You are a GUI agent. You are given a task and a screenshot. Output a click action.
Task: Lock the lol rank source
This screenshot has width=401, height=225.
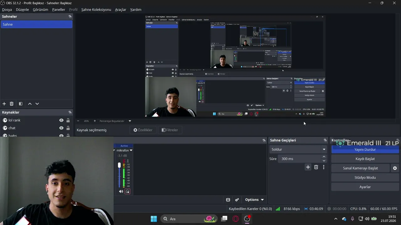coord(68,120)
